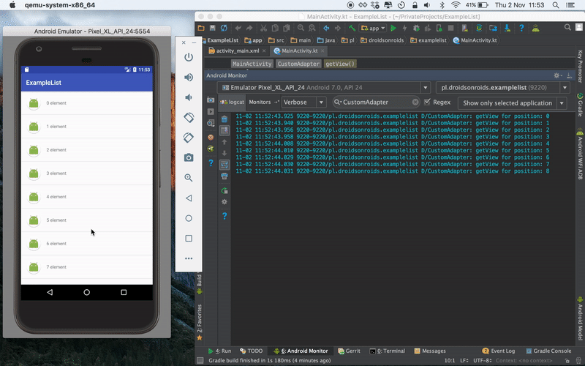Select the logcat tab
Screen dimensions: 585x366
(232, 102)
